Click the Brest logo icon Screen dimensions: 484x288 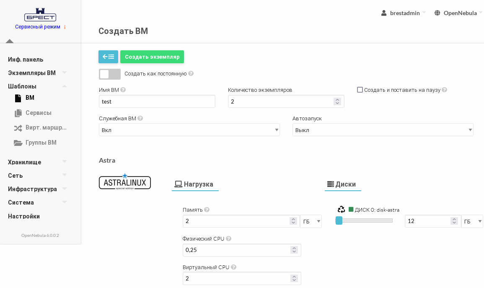[x=40, y=15]
